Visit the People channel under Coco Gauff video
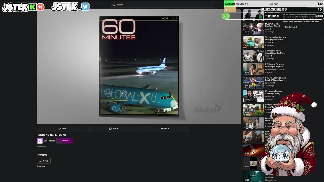 [268, 56]
